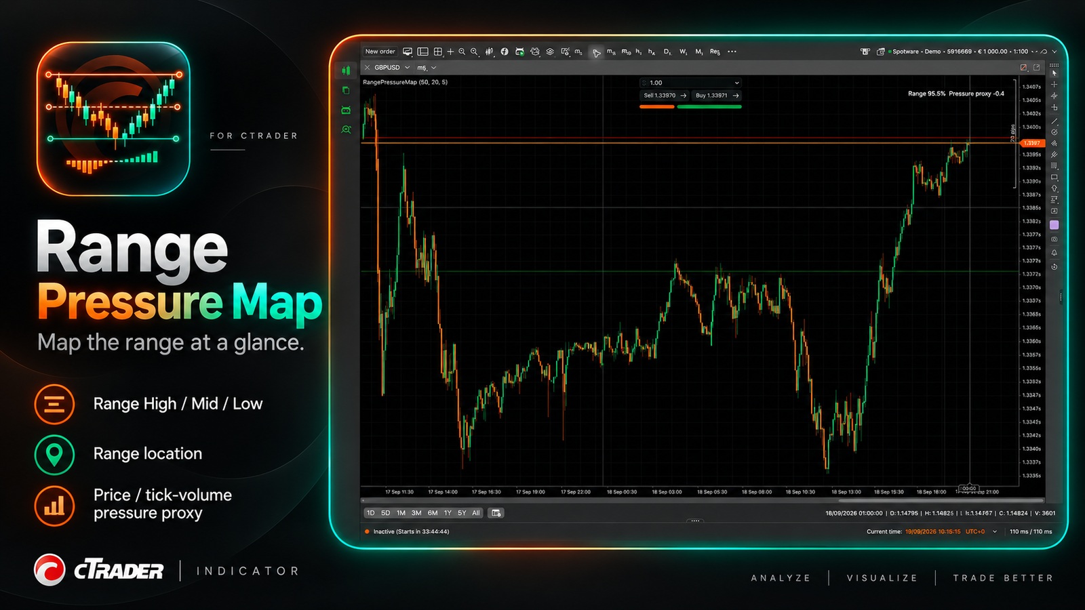Select the crosshair tool in right toolbar

point(1054,85)
